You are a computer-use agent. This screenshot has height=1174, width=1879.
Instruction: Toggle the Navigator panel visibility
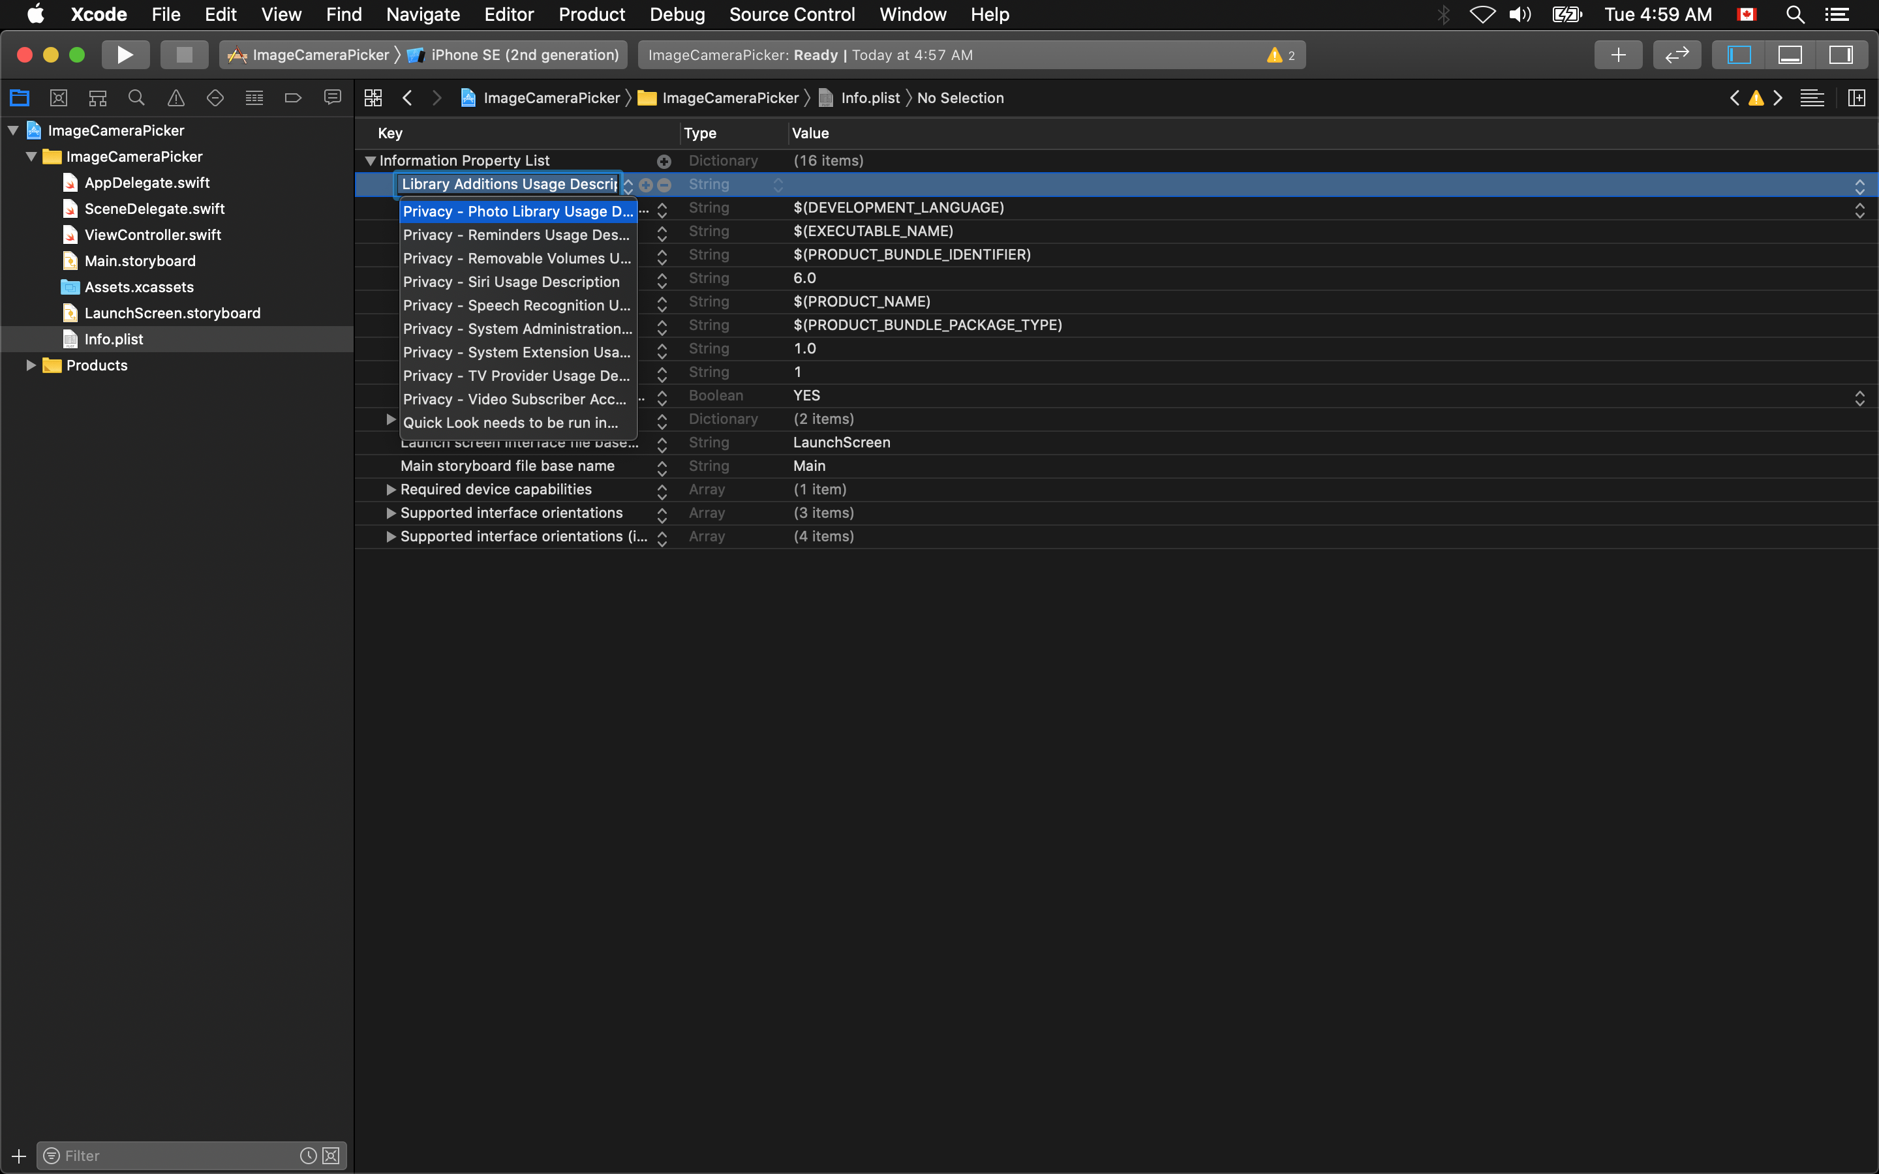point(1739,55)
